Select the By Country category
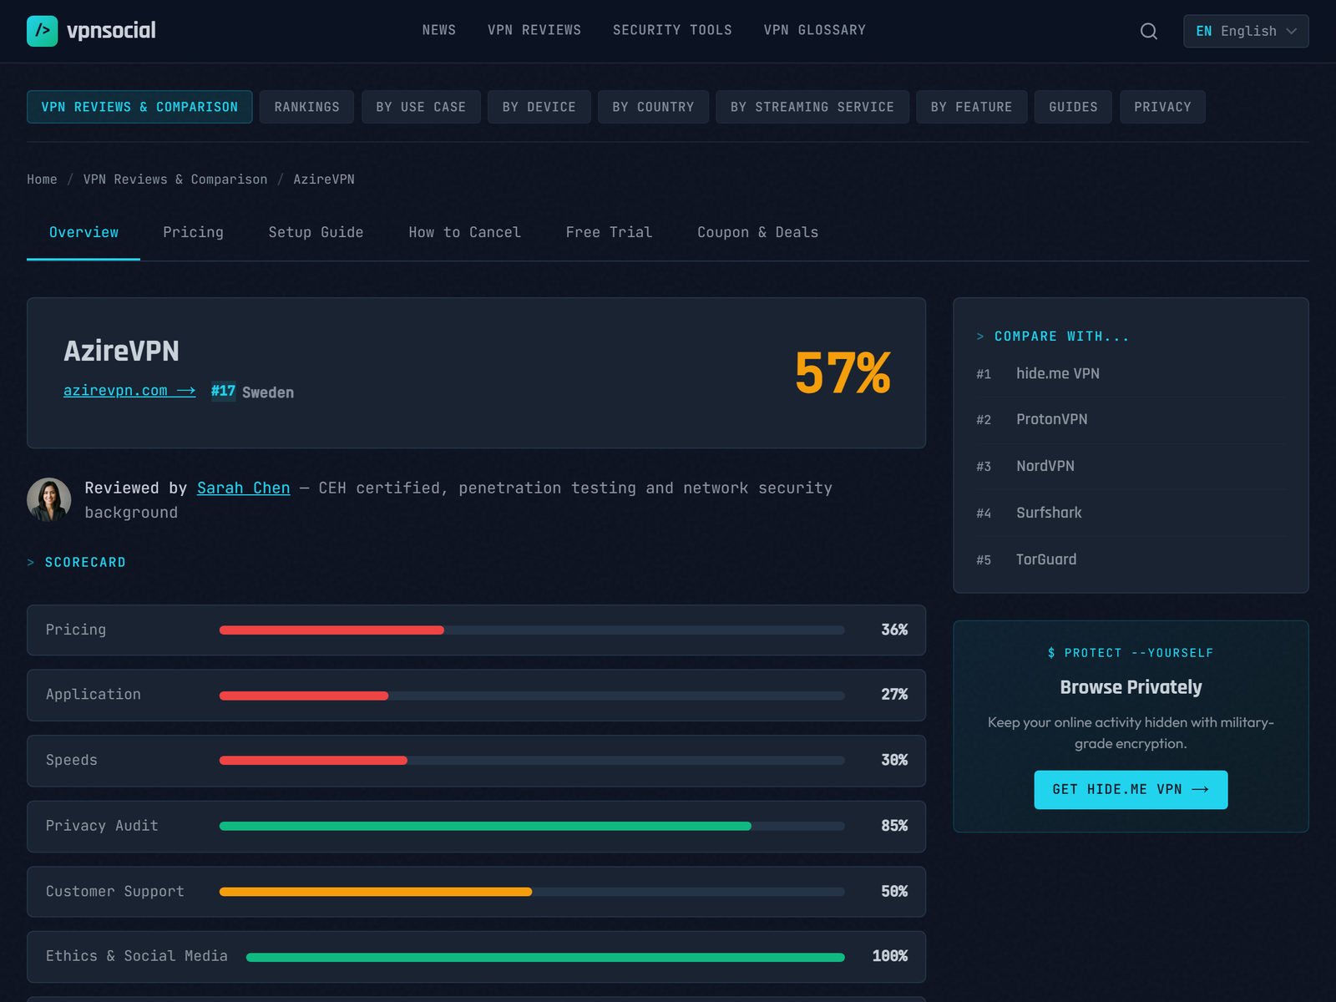1336x1002 pixels. [653, 107]
